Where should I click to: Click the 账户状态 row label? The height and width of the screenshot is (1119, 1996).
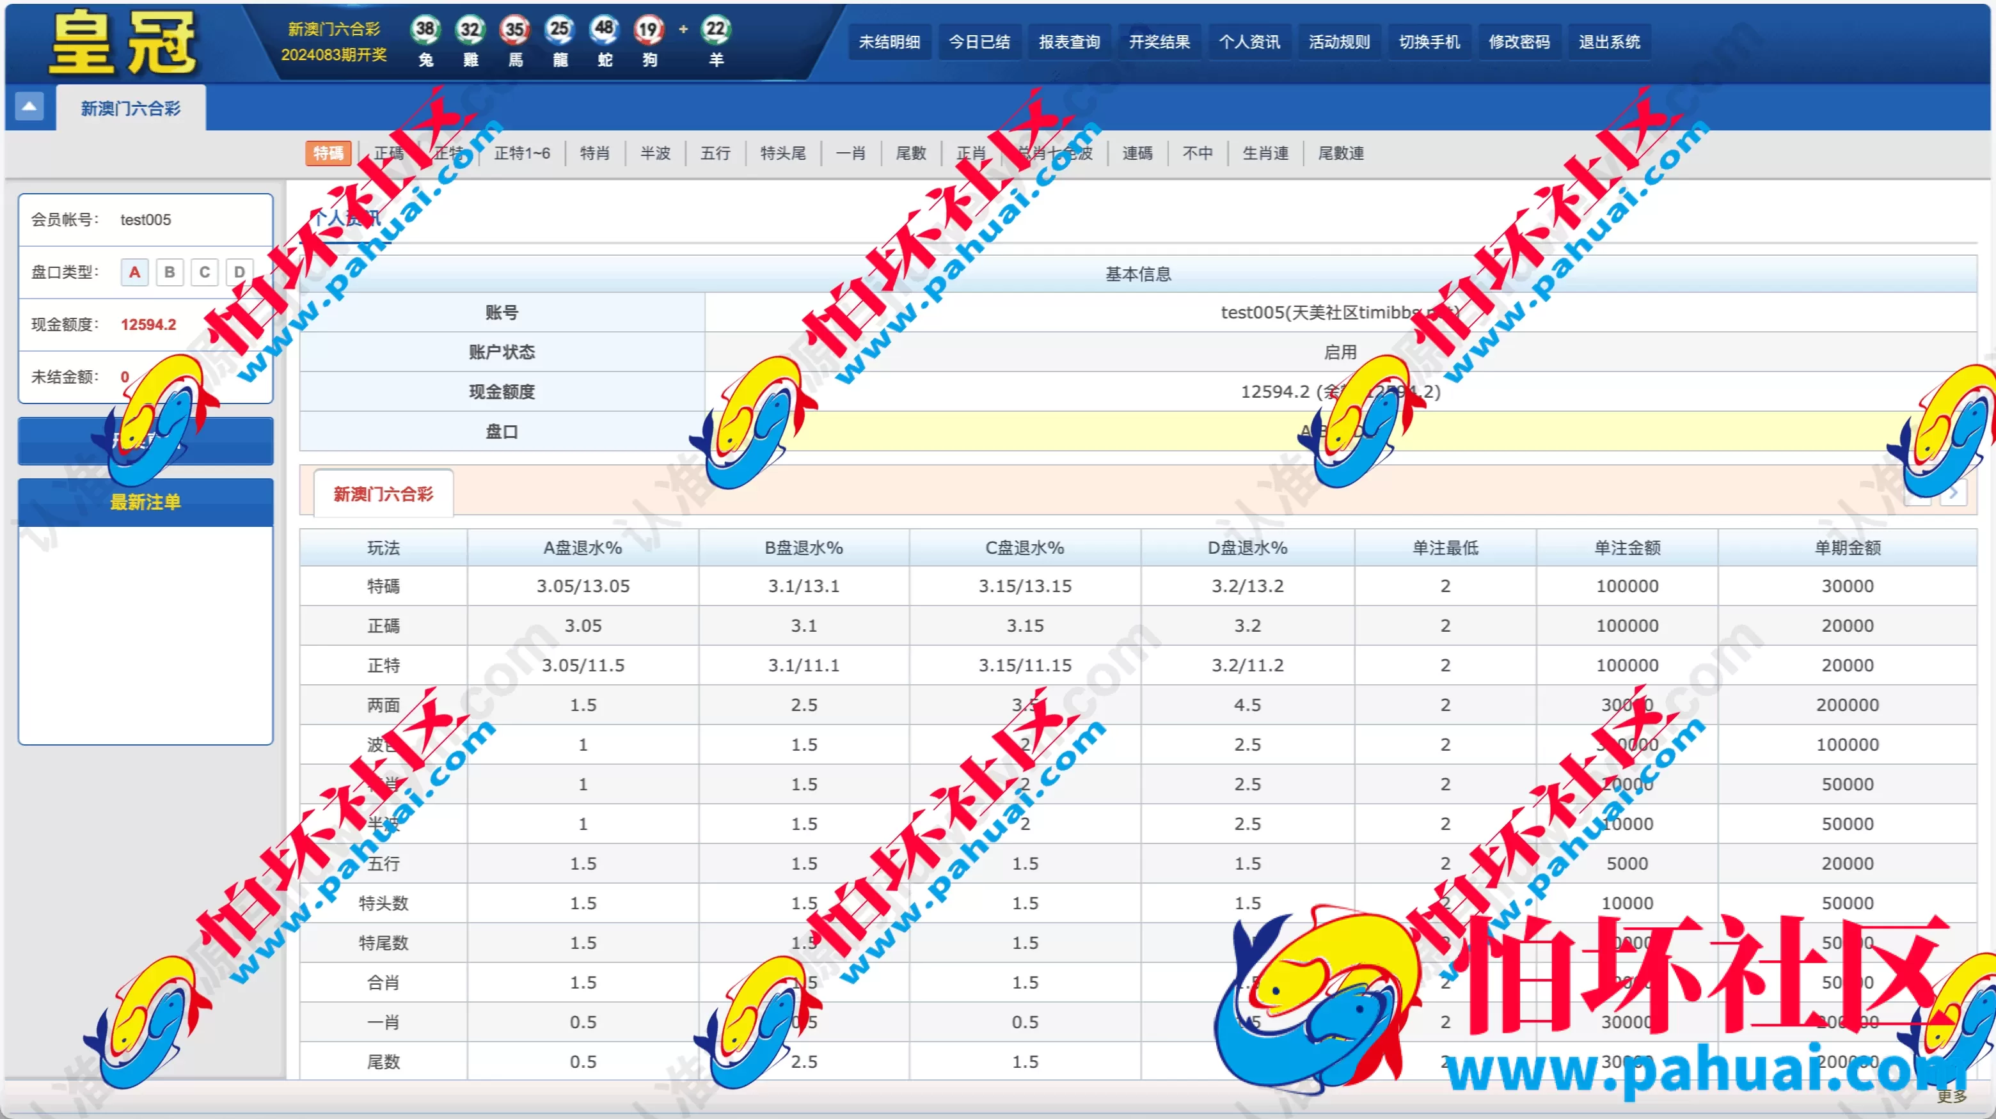[502, 352]
